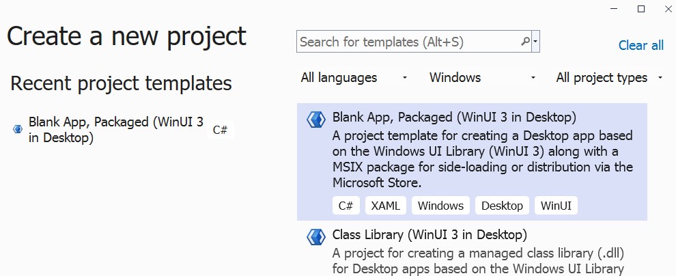Click the XAML tag
The image size is (676, 276).
click(x=386, y=206)
